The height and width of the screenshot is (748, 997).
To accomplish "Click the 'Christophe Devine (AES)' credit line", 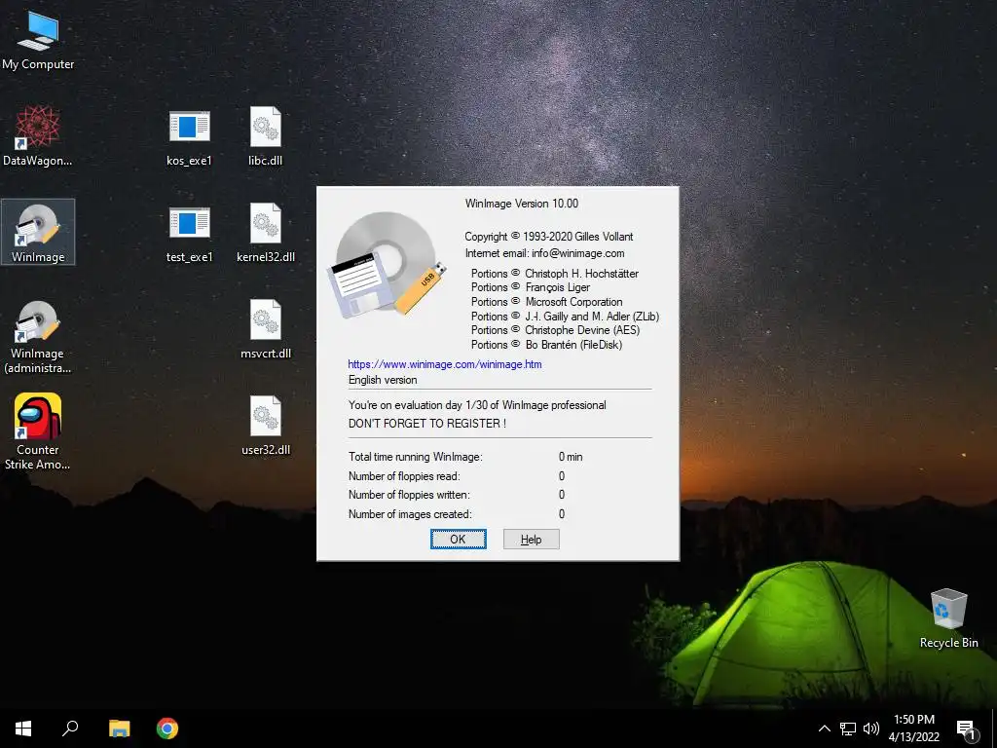I will (x=555, y=330).
